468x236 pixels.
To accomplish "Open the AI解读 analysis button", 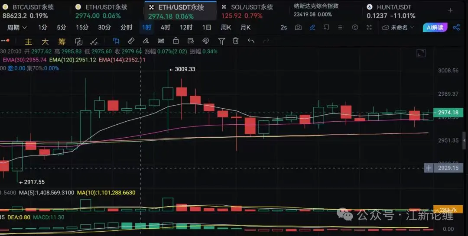I will (x=435, y=27).
